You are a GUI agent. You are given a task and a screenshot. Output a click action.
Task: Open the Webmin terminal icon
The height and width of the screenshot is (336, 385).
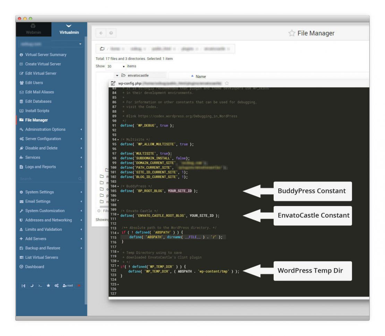point(40,286)
